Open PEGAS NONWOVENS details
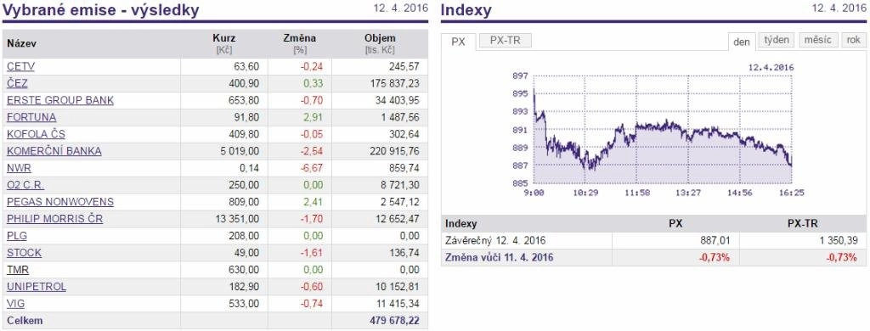870x331 pixels. pos(60,202)
